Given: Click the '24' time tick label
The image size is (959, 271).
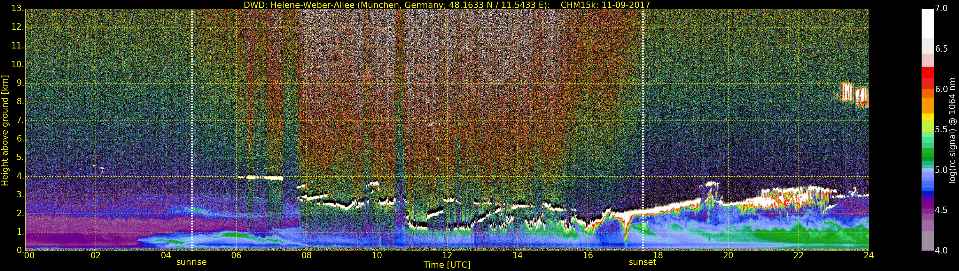Looking at the screenshot, I should point(869,255).
